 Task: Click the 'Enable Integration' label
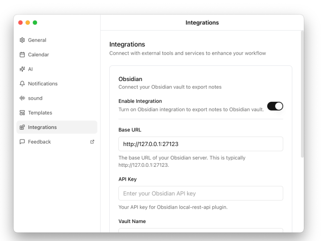(140, 101)
